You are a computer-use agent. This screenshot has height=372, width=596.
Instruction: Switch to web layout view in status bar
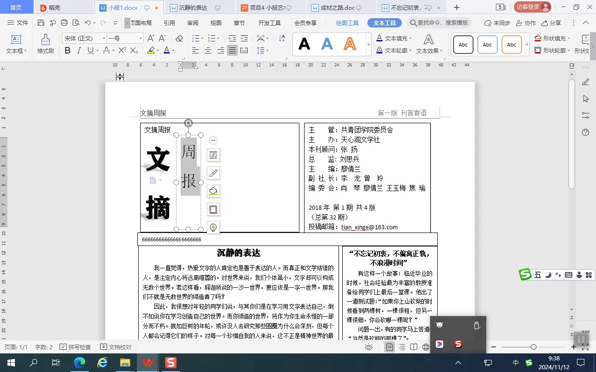pos(426,347)
